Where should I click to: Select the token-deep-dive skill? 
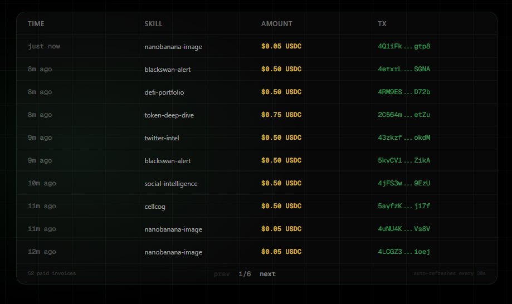coord(169,115)
